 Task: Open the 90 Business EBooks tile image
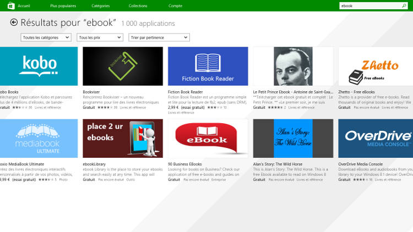pyautogui.click(x=208, y=139)
